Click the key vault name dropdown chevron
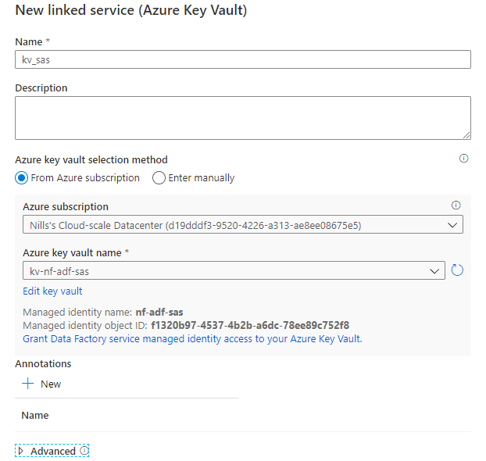This screenshot has height=461, width=486. pos(434,271)
